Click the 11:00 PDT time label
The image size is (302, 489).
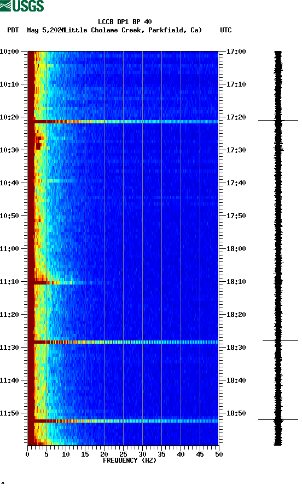[x=10, y=249]
